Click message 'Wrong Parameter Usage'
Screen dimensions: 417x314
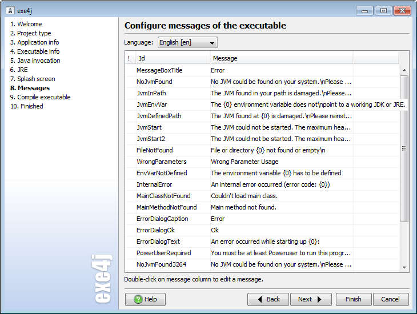click(244, 162)
